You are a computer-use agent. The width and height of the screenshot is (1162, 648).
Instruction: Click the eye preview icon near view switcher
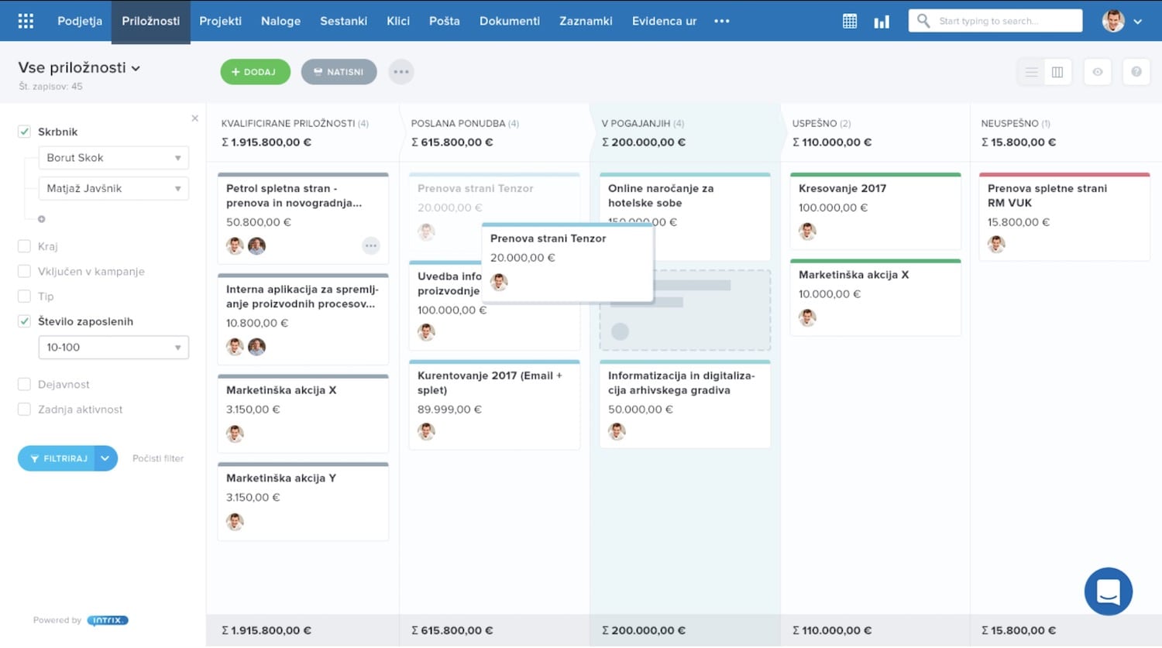coord(1098,71)
